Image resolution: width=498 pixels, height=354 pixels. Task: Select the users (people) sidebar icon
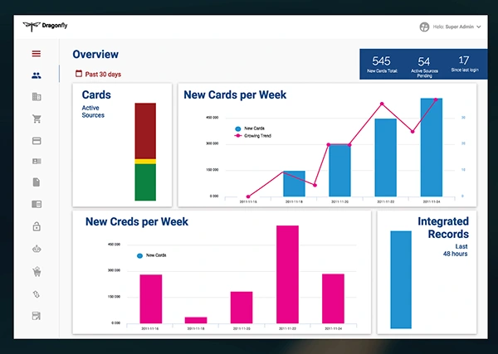point(37,75)
